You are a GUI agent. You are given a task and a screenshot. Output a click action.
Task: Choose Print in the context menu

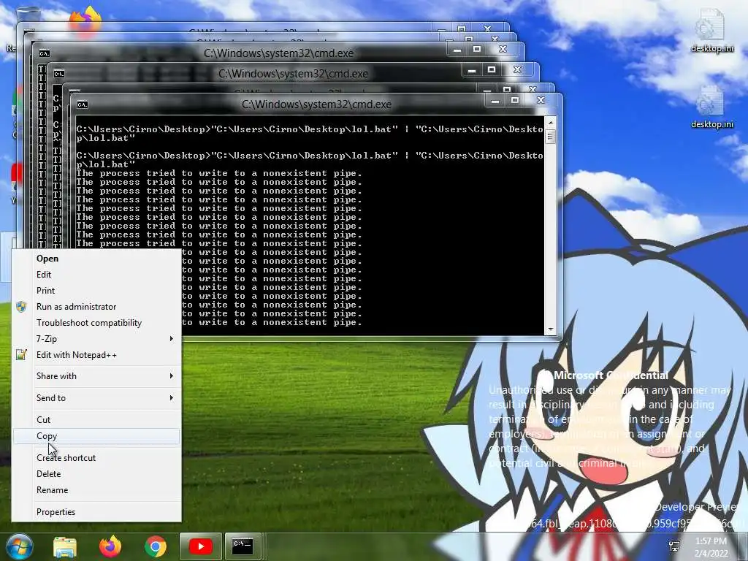pos(96,291)
